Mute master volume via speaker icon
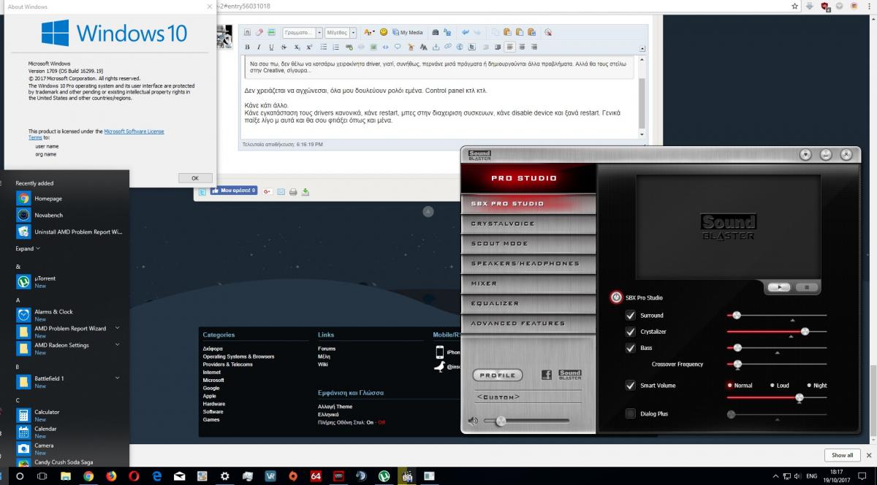The image size is (877, 485). [x=473, y=421]
